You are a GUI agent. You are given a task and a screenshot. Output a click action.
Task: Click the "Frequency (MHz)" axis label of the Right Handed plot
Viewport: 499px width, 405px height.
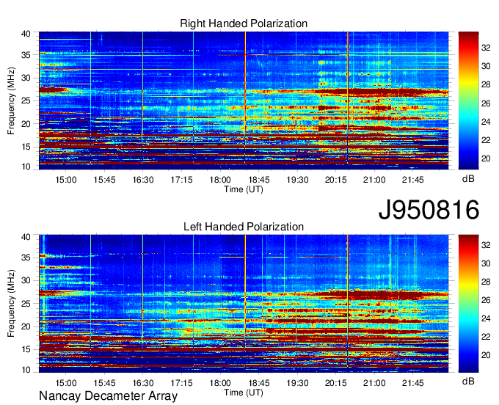click(11, 101)
